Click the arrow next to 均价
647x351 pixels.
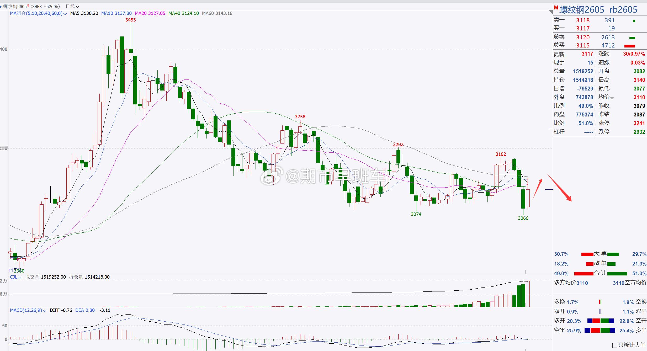(612, 98)
